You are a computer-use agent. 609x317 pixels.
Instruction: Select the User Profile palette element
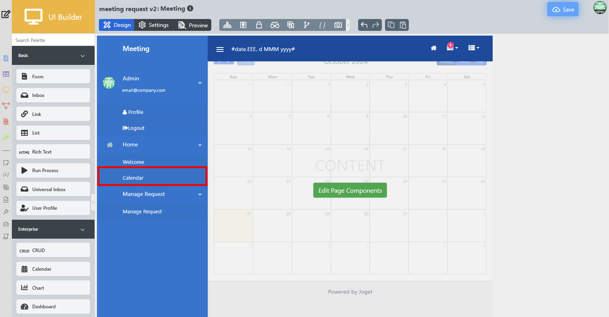coord(53,208)
